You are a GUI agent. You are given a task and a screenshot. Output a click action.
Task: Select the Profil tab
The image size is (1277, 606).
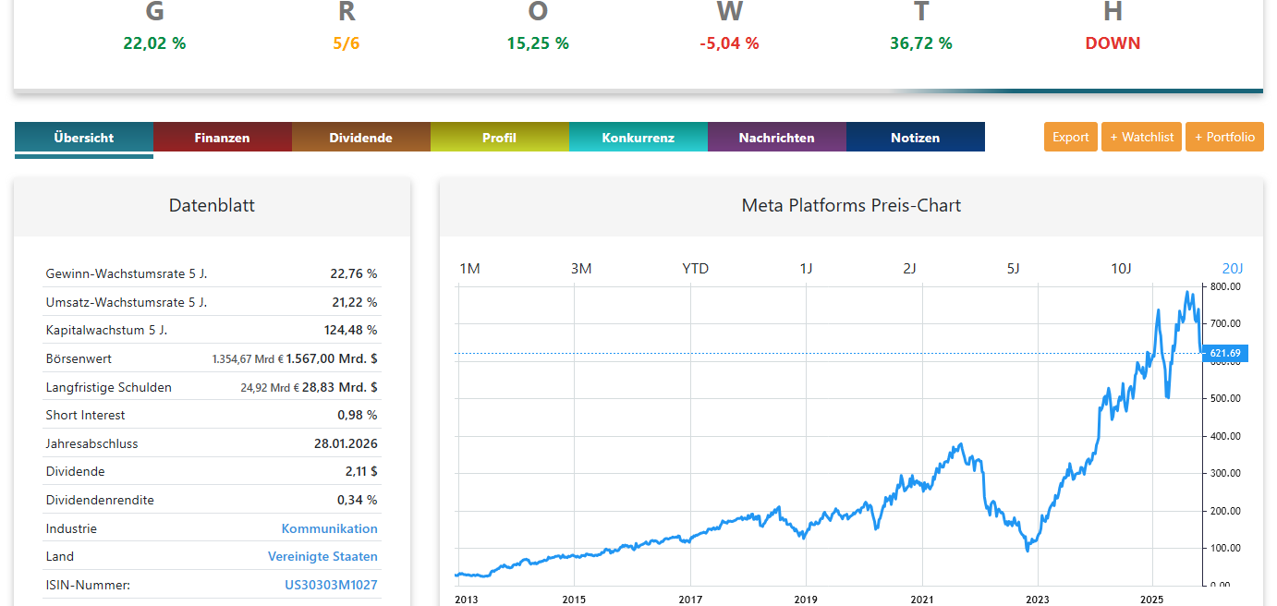tap(499, 138)
